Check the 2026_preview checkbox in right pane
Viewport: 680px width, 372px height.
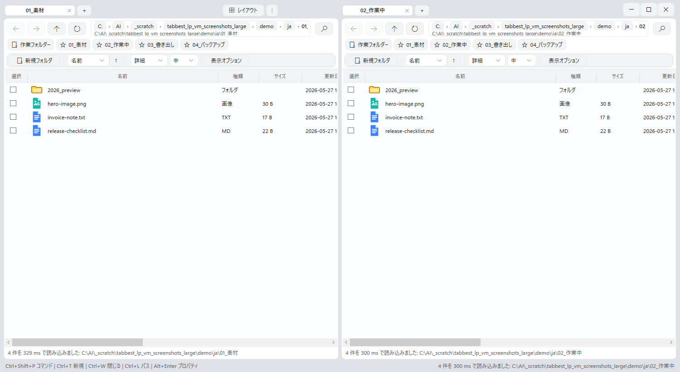tap(351, 90)
